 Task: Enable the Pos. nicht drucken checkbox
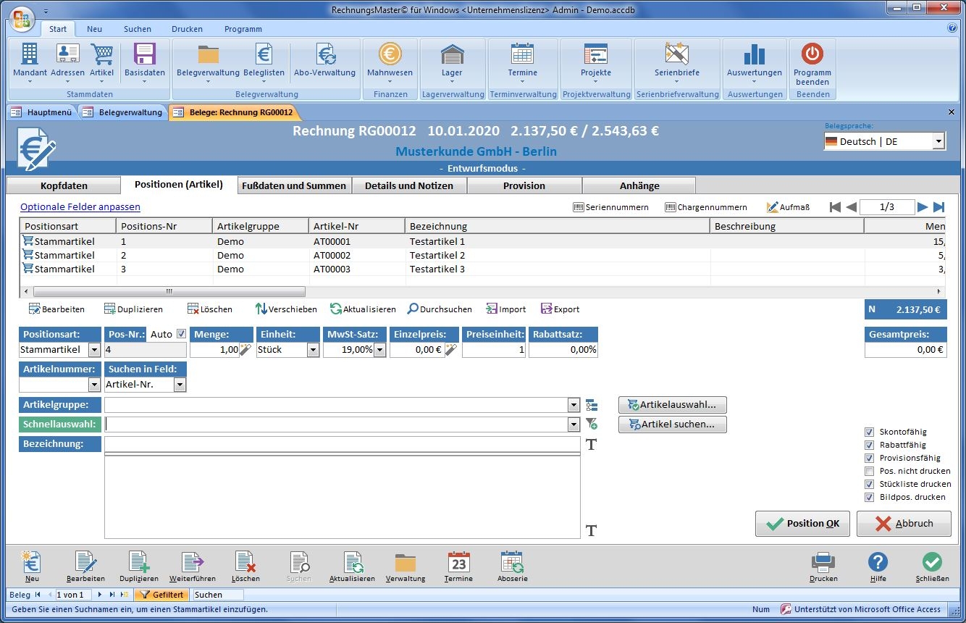[x=870, y=471]
